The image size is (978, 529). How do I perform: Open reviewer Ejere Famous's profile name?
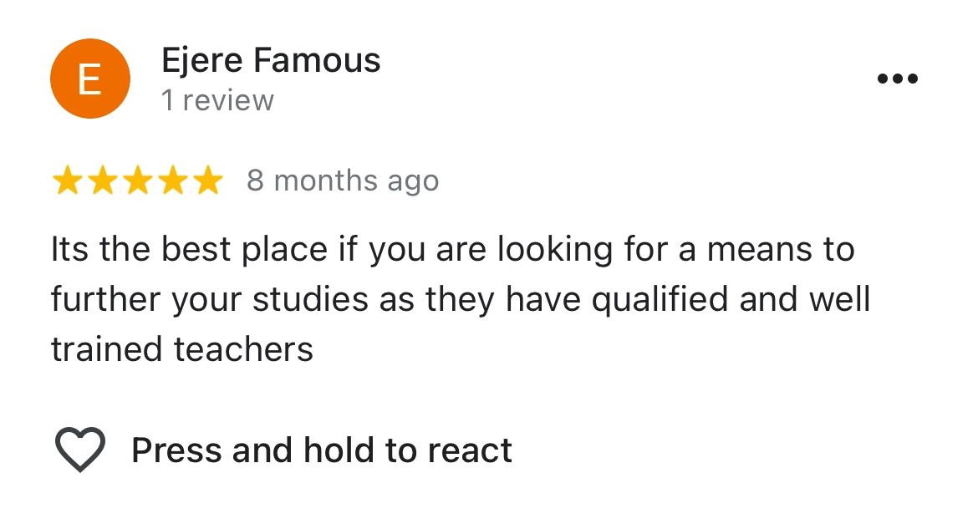(x=271, y=60)
